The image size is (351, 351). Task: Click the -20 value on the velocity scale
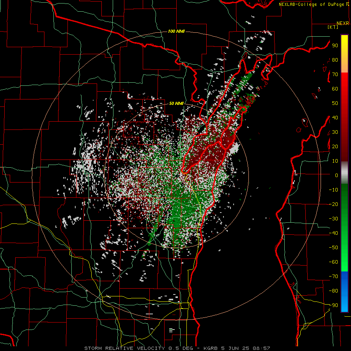tap(333, 204)
